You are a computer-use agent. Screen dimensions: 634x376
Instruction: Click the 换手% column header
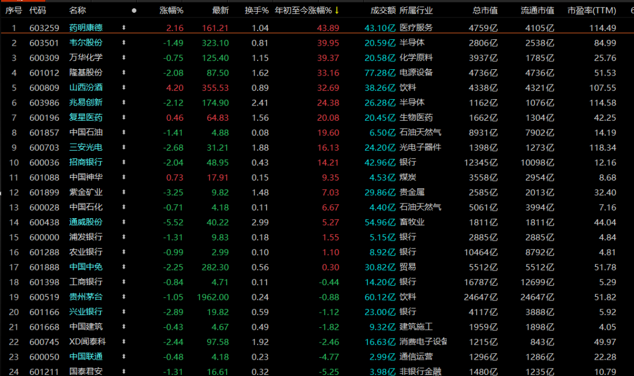tap(257, 11)
